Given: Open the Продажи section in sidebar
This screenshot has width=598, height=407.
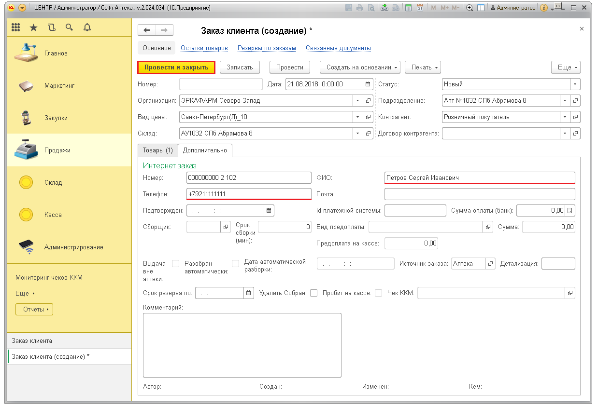Looking at the screenshot, I should click(x=57, y=150).
